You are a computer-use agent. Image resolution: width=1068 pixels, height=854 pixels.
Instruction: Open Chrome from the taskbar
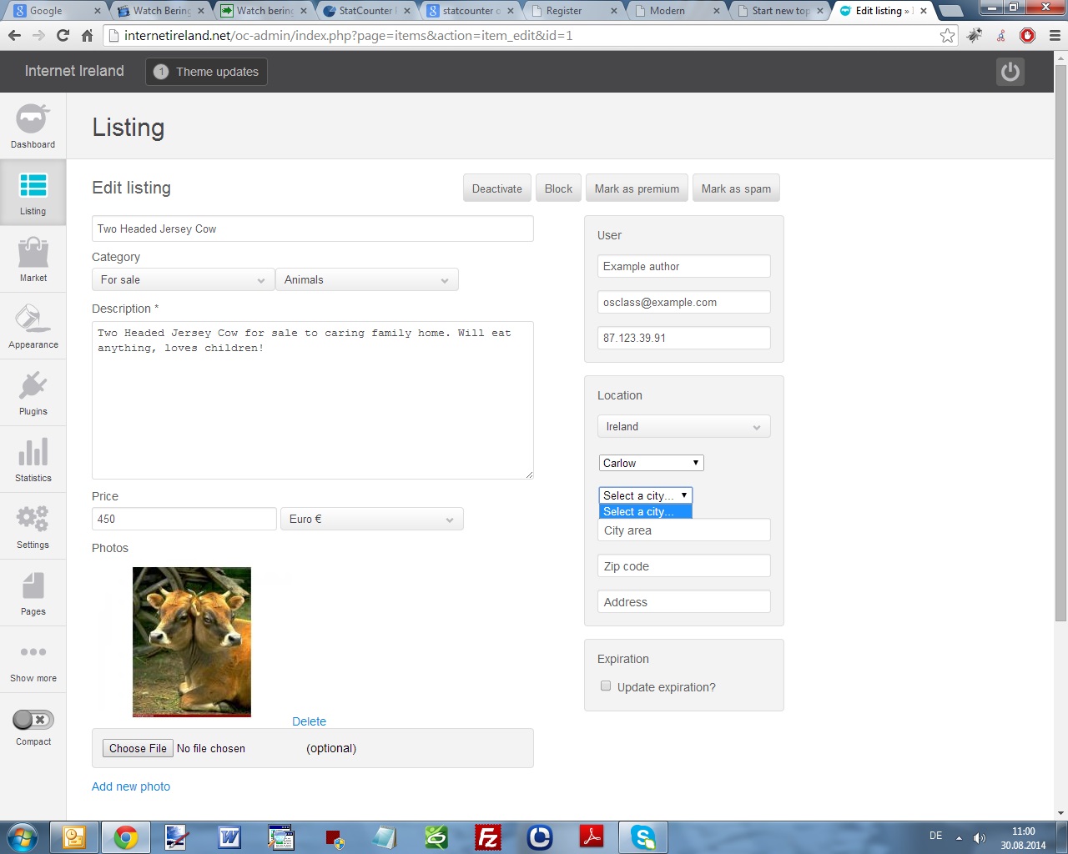[126, 837]
